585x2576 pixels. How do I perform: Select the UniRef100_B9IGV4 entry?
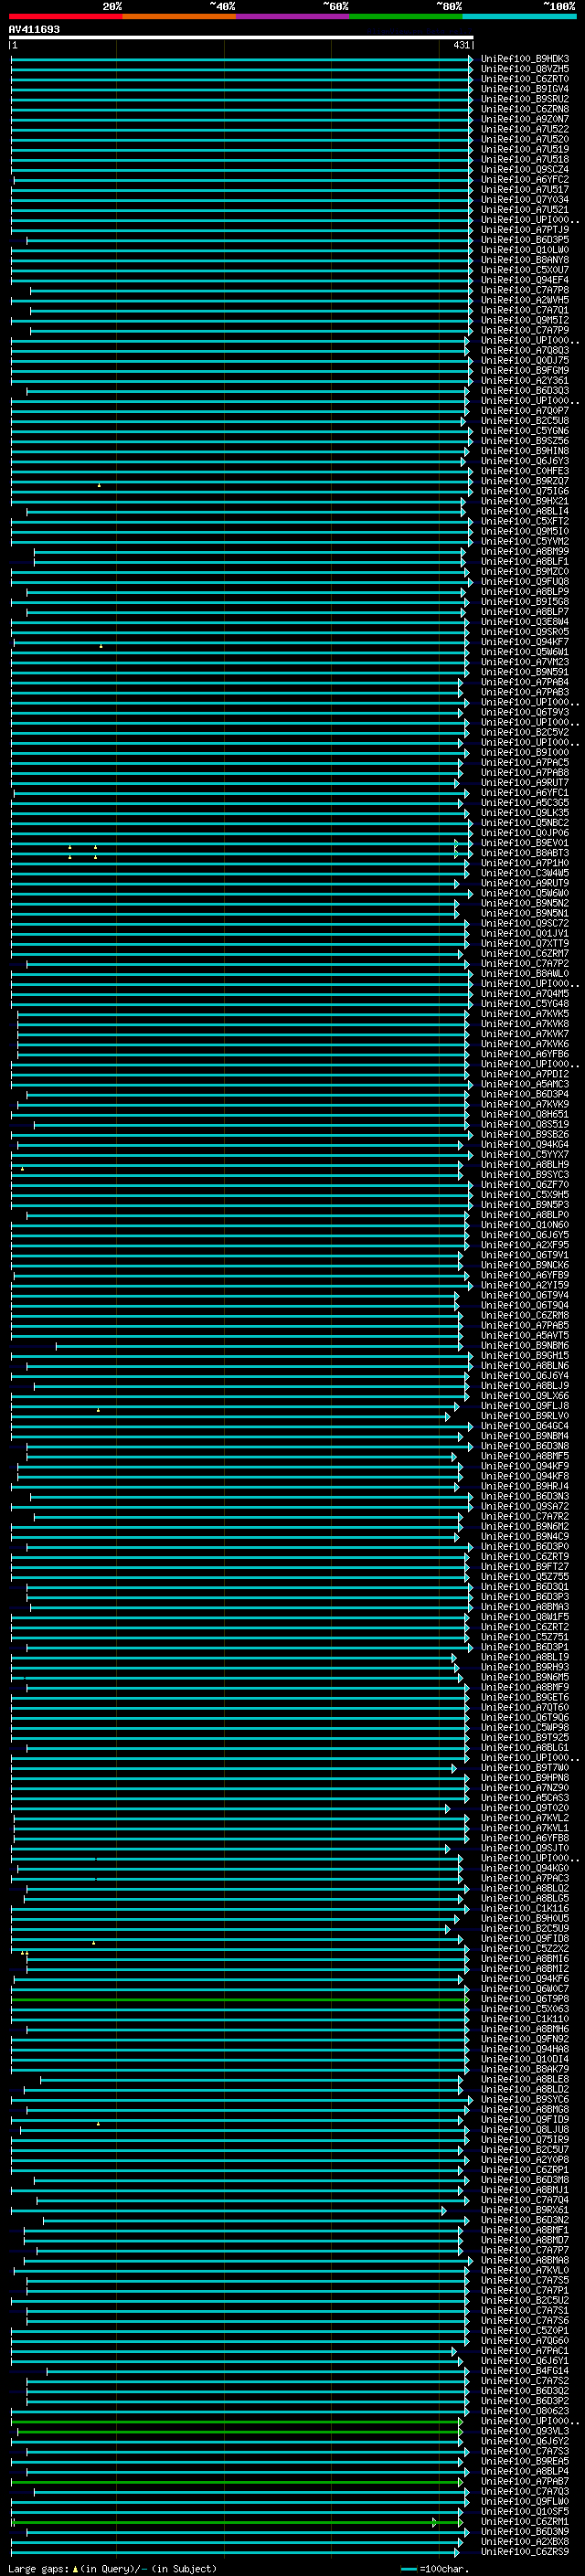pyautogui.click(x=524, y=89)
